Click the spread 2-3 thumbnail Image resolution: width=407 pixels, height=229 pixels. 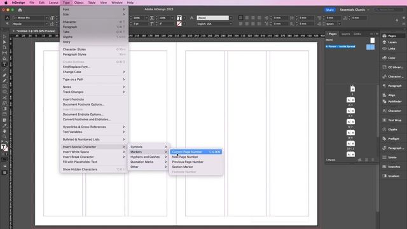350,100
